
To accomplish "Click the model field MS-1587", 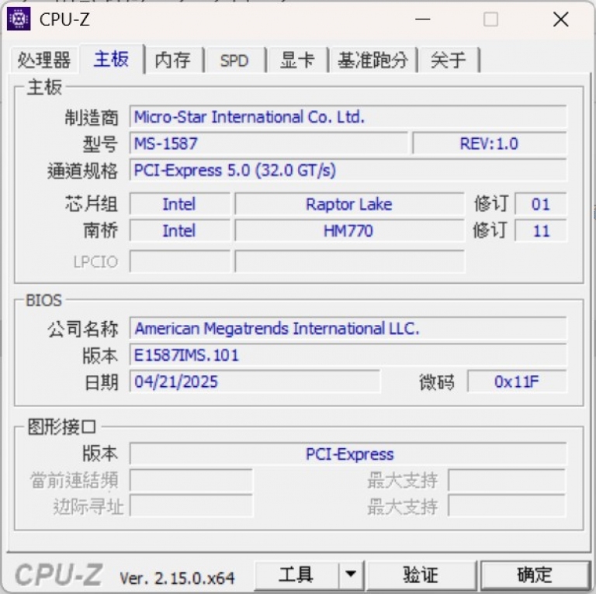I will (x=269, y=143).
